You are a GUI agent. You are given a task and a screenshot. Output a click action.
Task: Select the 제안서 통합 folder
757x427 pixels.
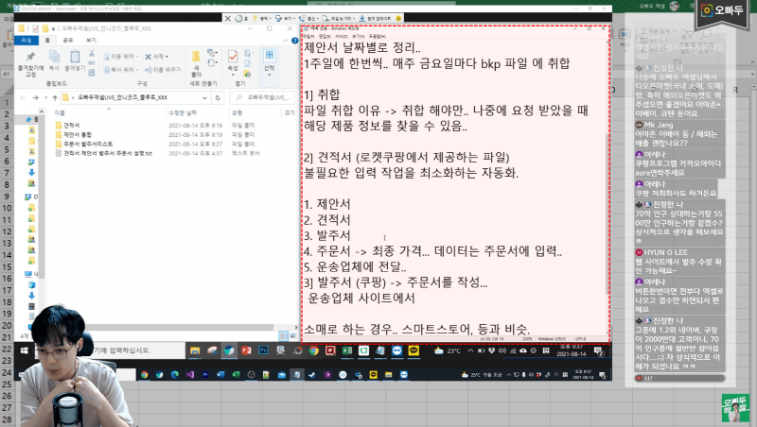[x=78, y=134]
